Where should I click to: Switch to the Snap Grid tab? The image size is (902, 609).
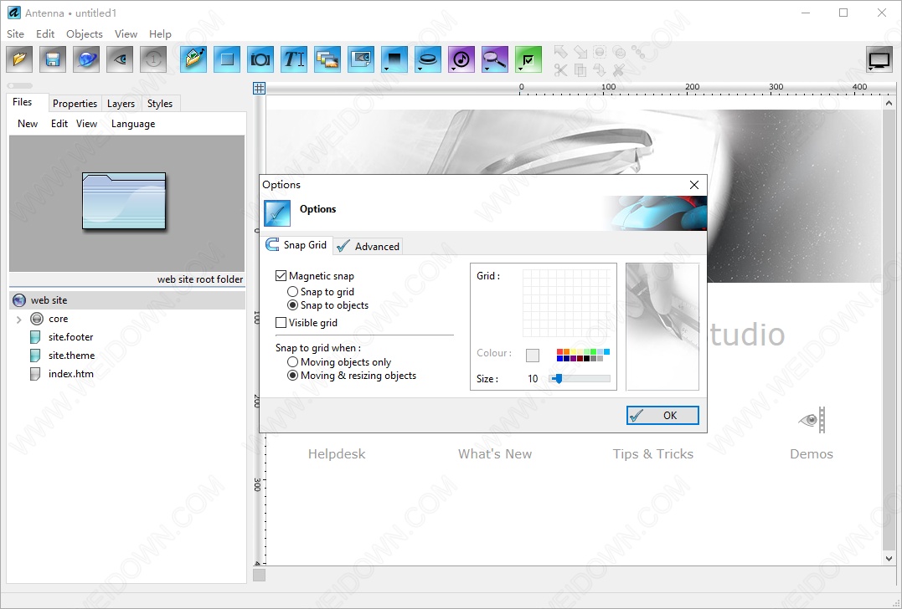tap(296, 245)
